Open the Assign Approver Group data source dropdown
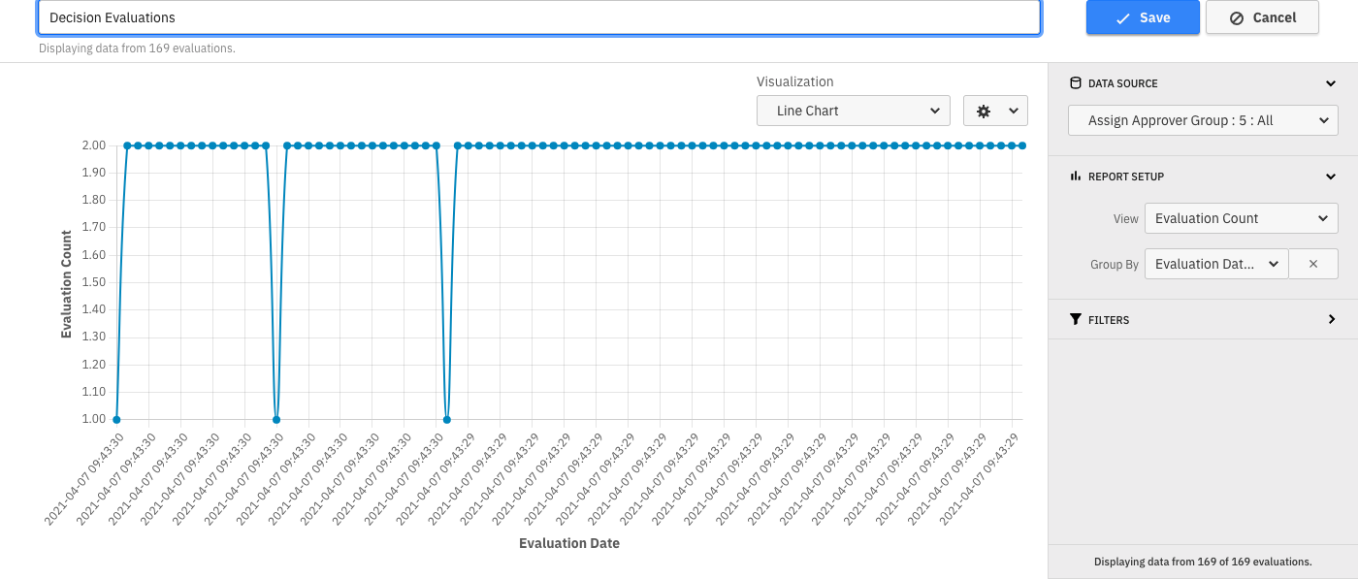The image size is (1358, 579). click(1203, 120)
